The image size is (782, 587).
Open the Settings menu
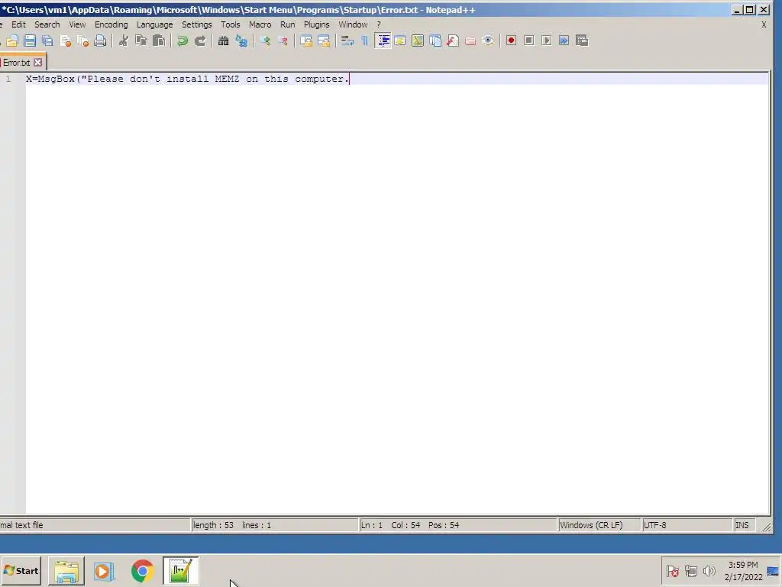pyautogui.click(x=196, y=24)
